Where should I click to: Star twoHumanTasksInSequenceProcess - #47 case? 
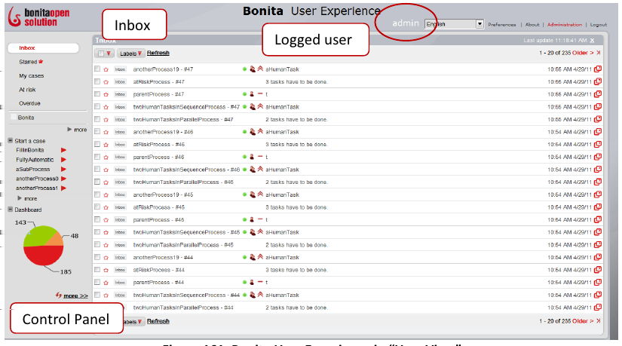106,107
